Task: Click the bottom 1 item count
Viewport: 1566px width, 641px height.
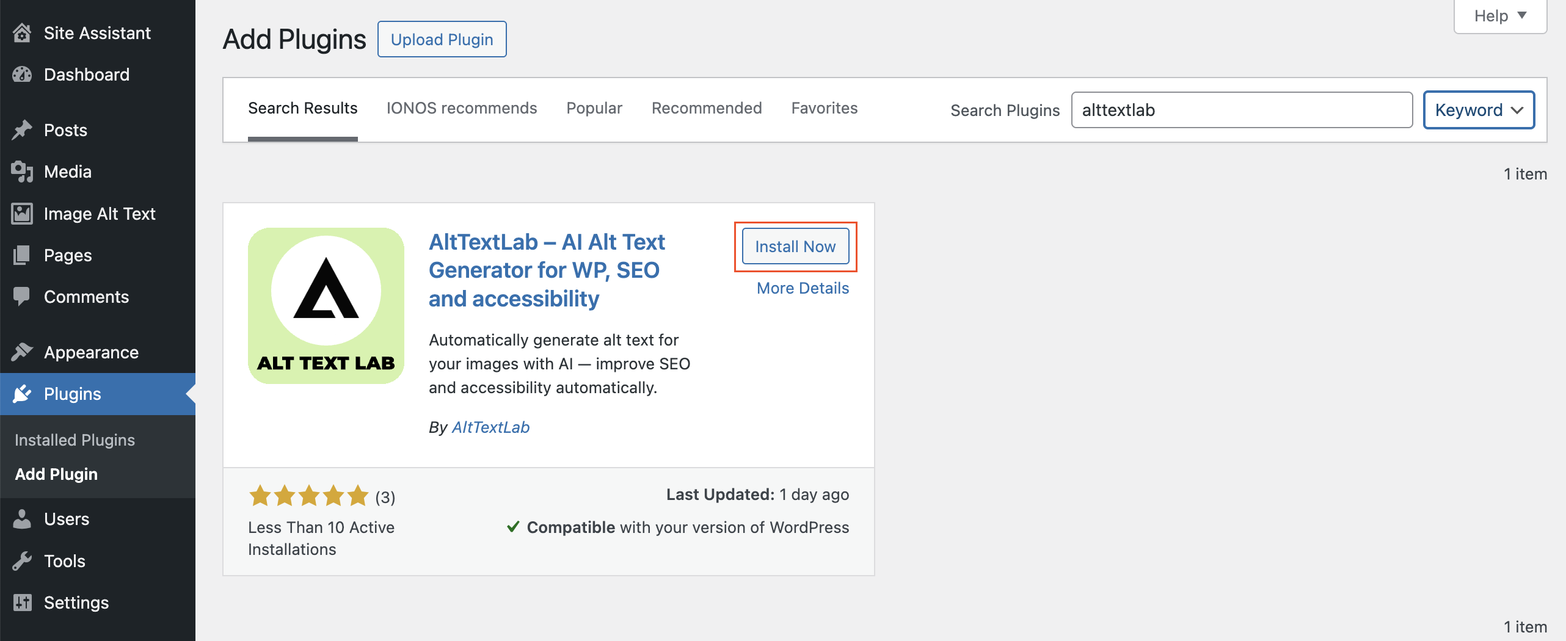Action: tap(1525, 627)
